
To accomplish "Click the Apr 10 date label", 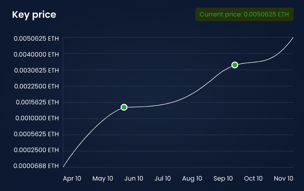I will pyautogui.click(x=72, y=179).
